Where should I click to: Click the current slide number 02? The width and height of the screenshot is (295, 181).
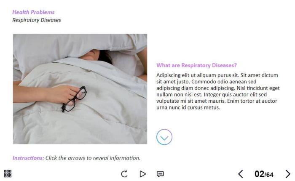click(x=260, y=174)
